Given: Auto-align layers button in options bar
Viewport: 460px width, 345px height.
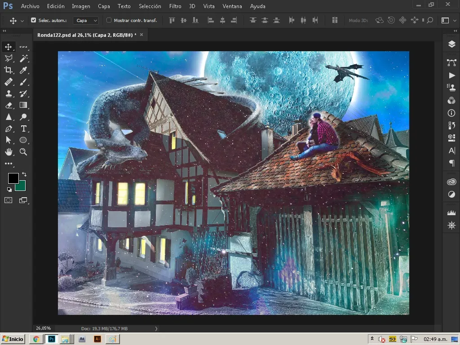Looking at the screenshot, I should pyautogui.click(x=335, y=20).
